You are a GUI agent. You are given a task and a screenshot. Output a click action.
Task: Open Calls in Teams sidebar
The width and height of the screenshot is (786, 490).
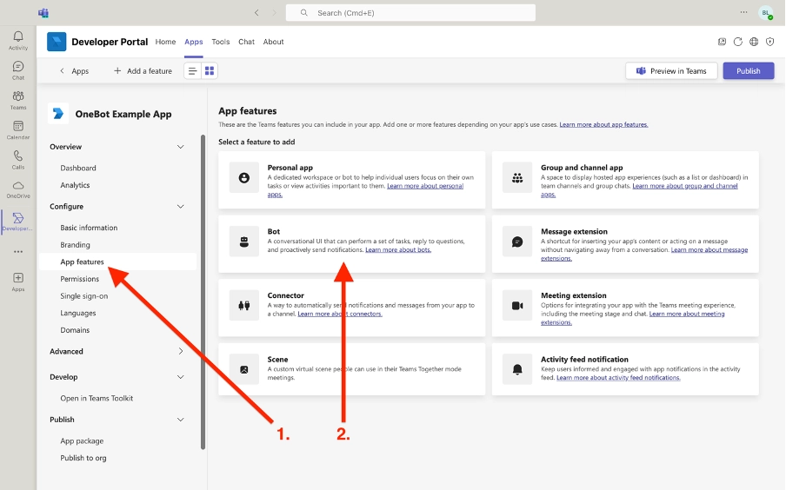click(x=18, y=160)
